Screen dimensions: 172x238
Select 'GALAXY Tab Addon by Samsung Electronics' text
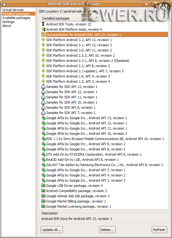click(x=104, y=165)
